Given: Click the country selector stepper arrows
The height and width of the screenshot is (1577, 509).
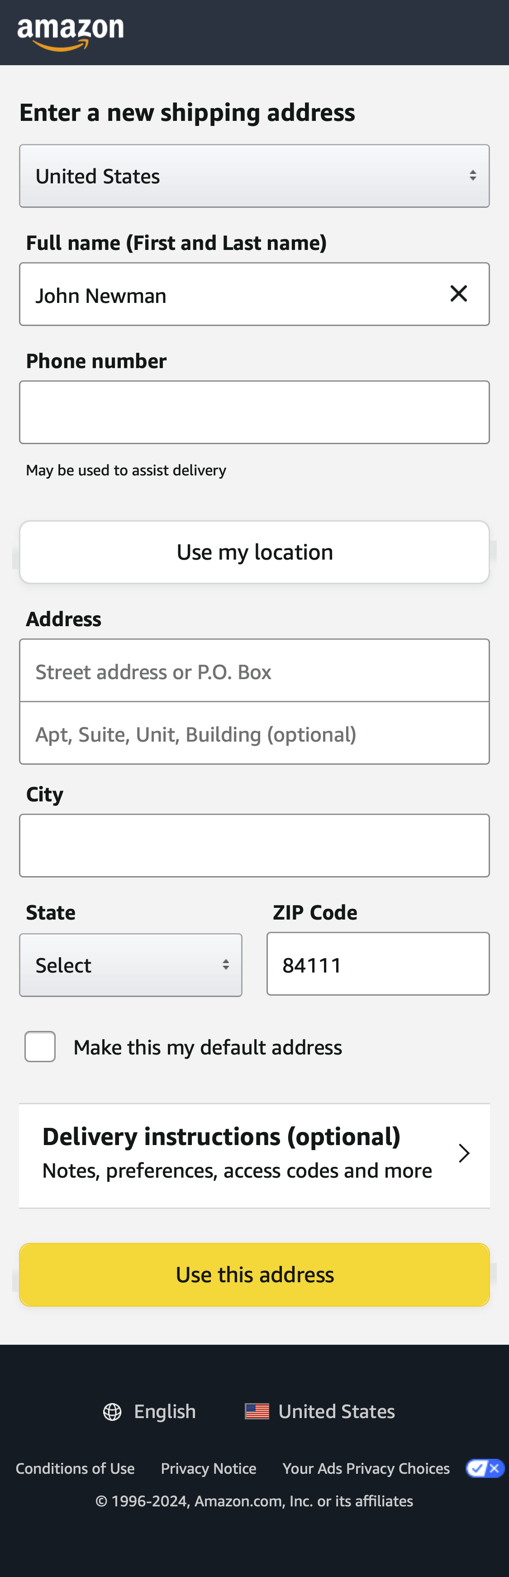Looking at the screenshot, I should (473, 175).
